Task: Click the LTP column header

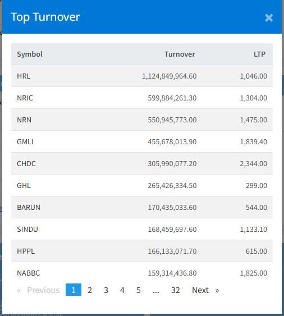Action: (260, 54)
